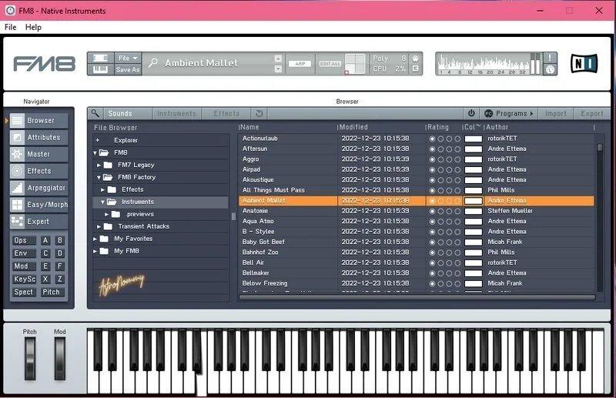This screenshot has width=616, height=398.
Task: Click the refresh icon beside Effects tab
Action: pyautogui.click(x=259, y=113)
